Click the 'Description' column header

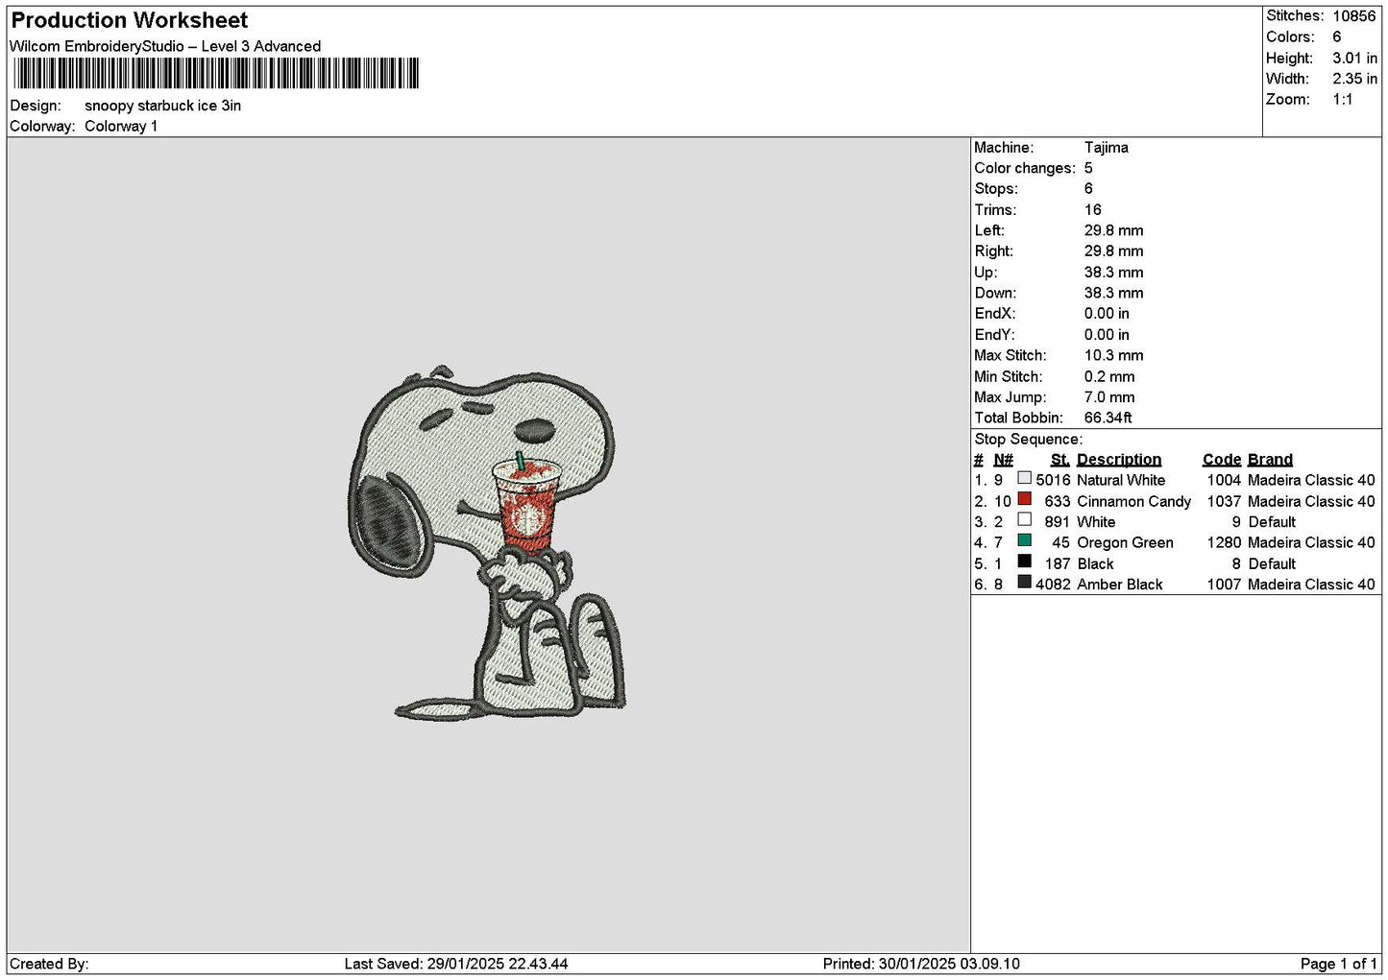click(x=1119, y=460)
